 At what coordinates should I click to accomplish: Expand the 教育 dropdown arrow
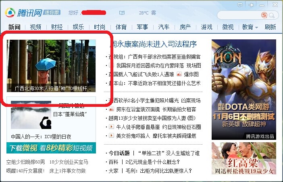click(256, 28)
